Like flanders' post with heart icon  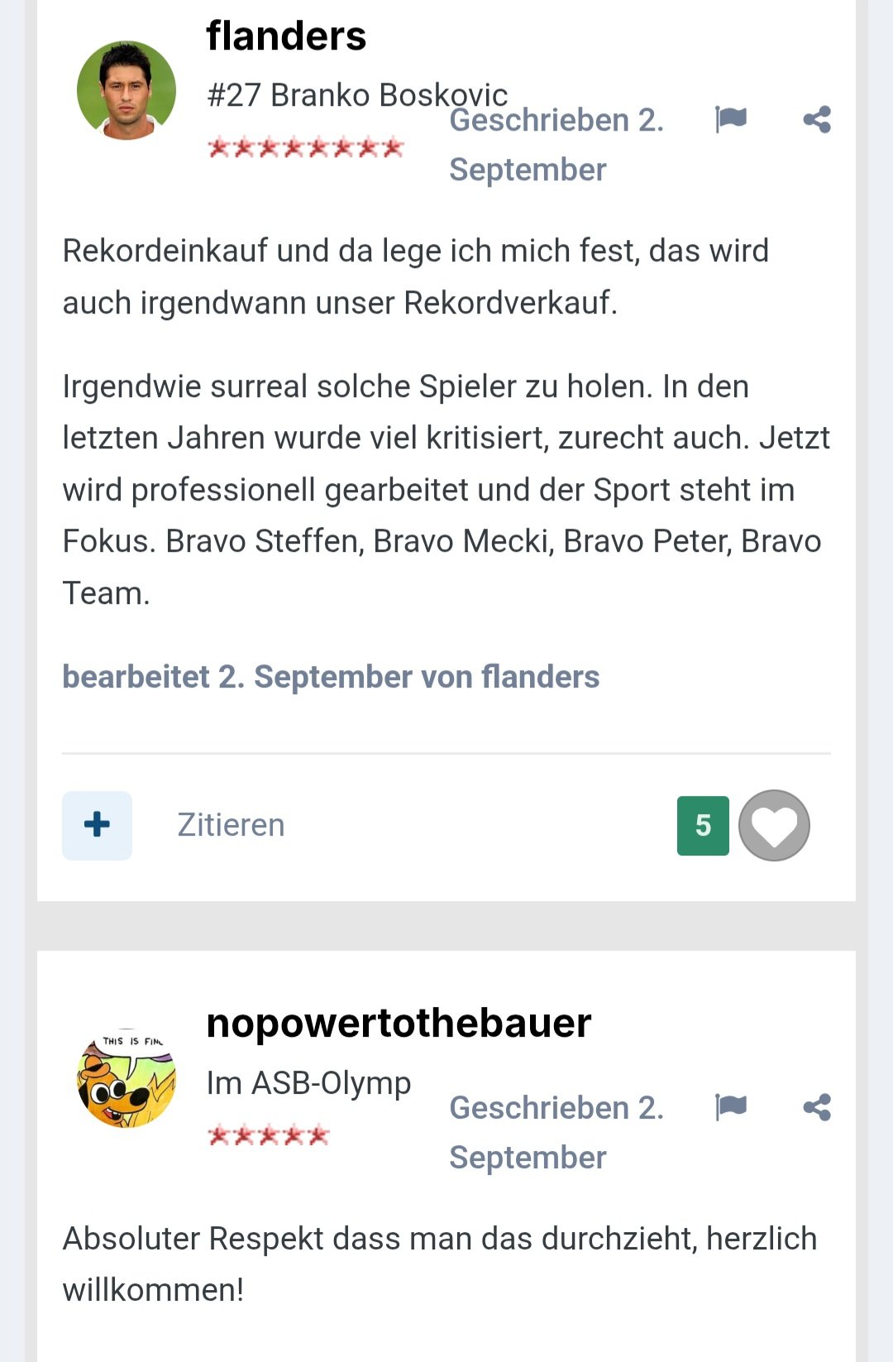pyautogui.click(x=774, y=825)
